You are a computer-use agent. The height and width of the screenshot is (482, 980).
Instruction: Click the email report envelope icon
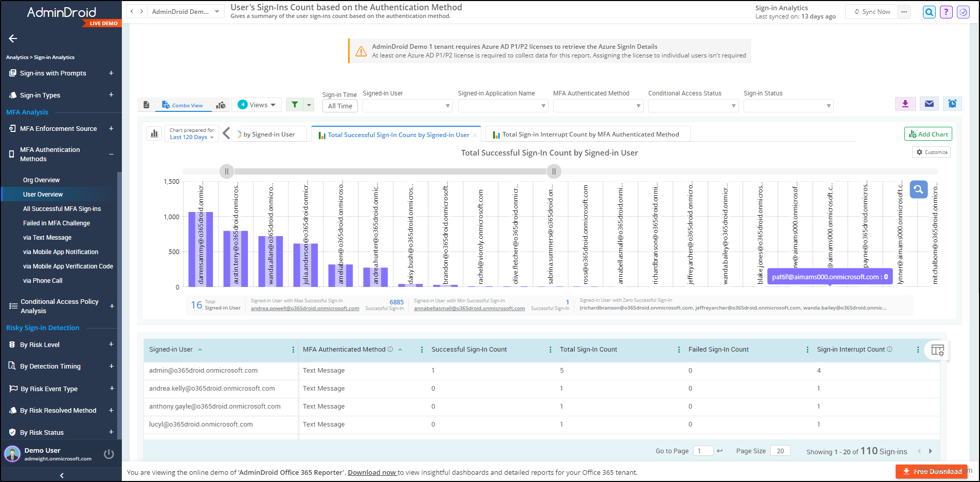(929, 104)
